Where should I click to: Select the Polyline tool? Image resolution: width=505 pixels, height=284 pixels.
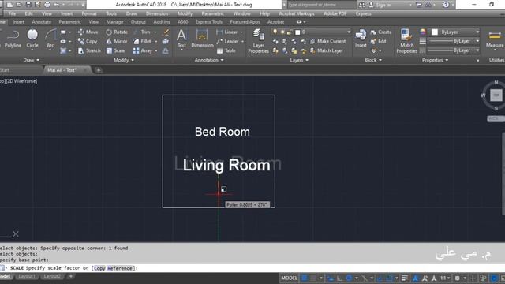[13, 39]
